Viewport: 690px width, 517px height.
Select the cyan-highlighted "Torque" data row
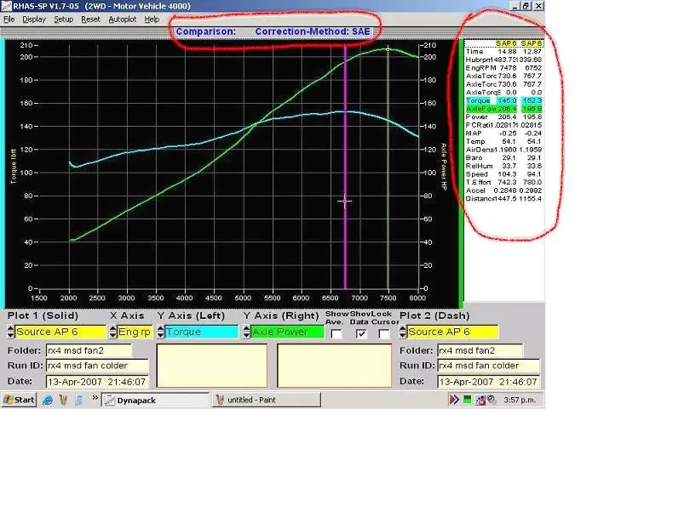(503, 100)
